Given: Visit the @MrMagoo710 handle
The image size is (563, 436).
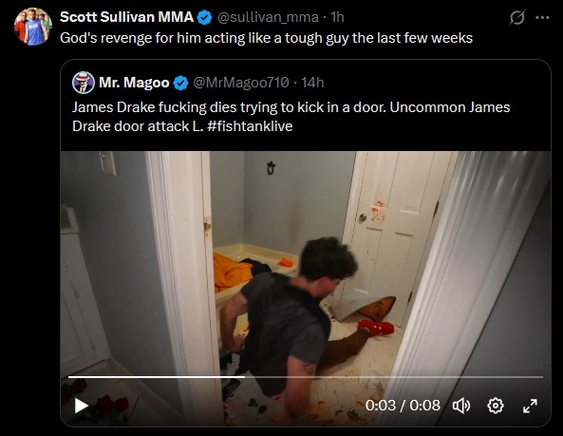Looking at the screenshot, I should pos(241,83).
